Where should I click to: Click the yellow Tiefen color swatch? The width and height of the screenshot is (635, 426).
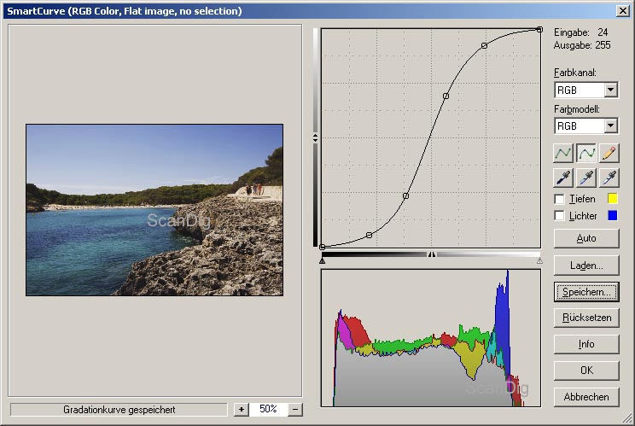tap(612, 199)
